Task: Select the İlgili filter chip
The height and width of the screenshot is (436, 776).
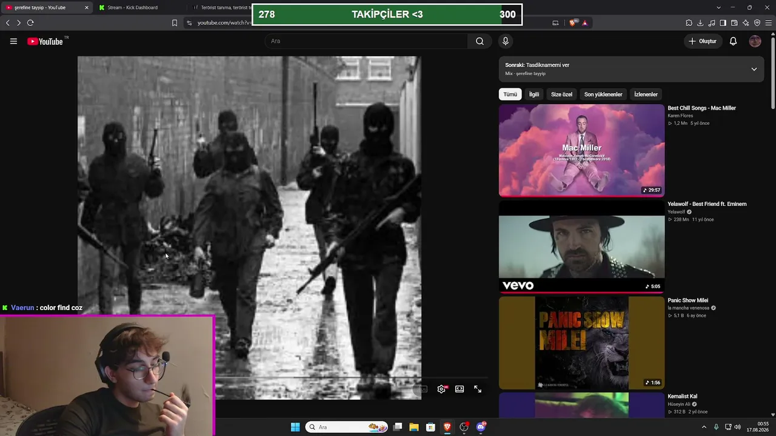Action: tap(534, 94)
